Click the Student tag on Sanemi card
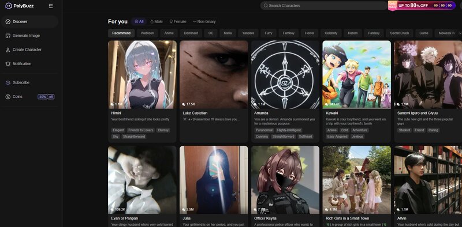The image size is (462, 227). point(404,130)
